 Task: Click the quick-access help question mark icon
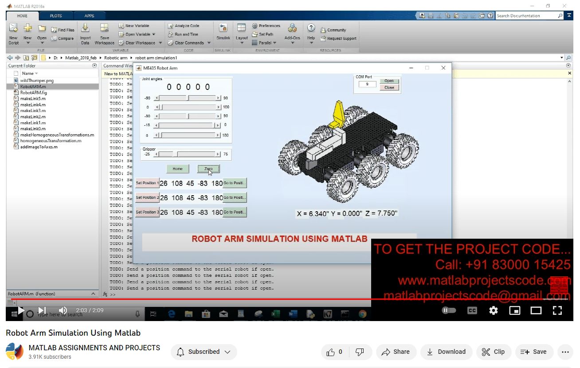[x=490, y=15]
